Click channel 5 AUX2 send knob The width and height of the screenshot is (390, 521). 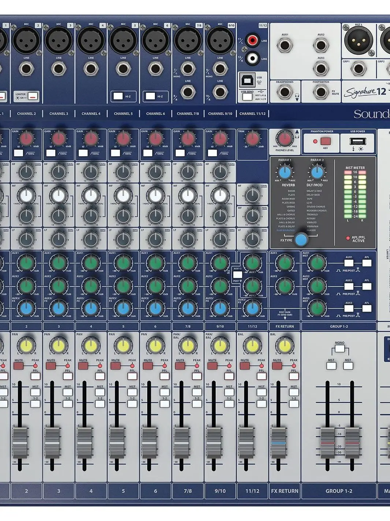(x=123, y=285)
